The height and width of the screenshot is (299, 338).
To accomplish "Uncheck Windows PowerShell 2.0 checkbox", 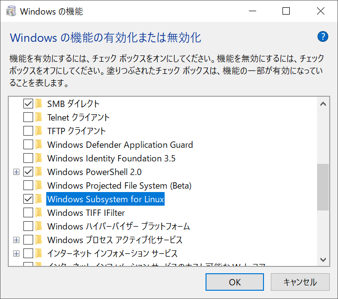I will (28, 172).
